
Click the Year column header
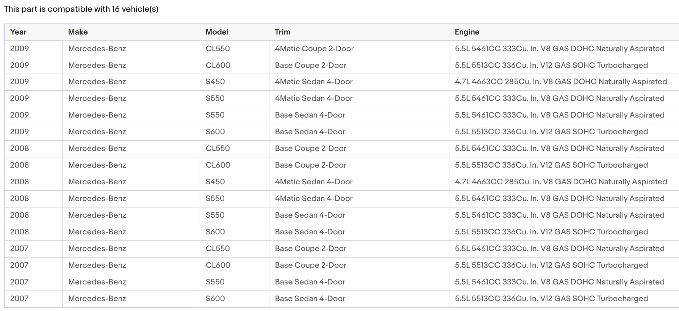coord(18,32)
